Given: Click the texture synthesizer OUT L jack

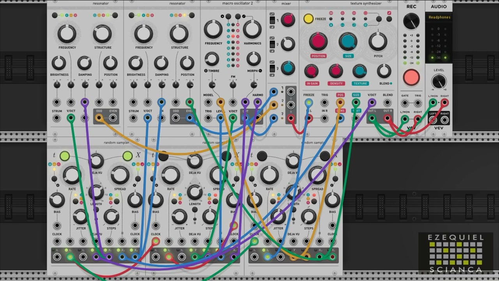Looking at the screenshot, I should tap(372, 118).
